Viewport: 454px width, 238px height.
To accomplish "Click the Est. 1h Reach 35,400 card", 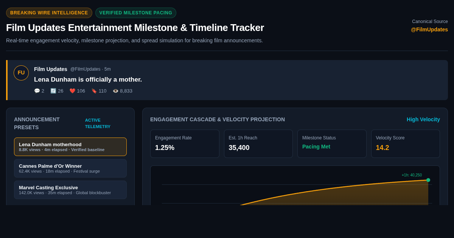I will pos(258,144).
